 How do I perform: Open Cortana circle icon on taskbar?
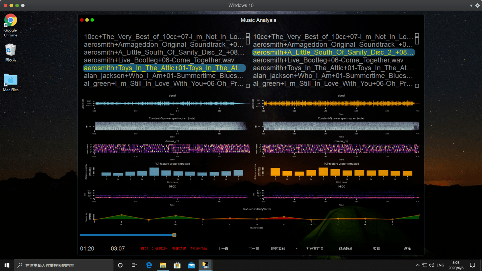[120, 265]
